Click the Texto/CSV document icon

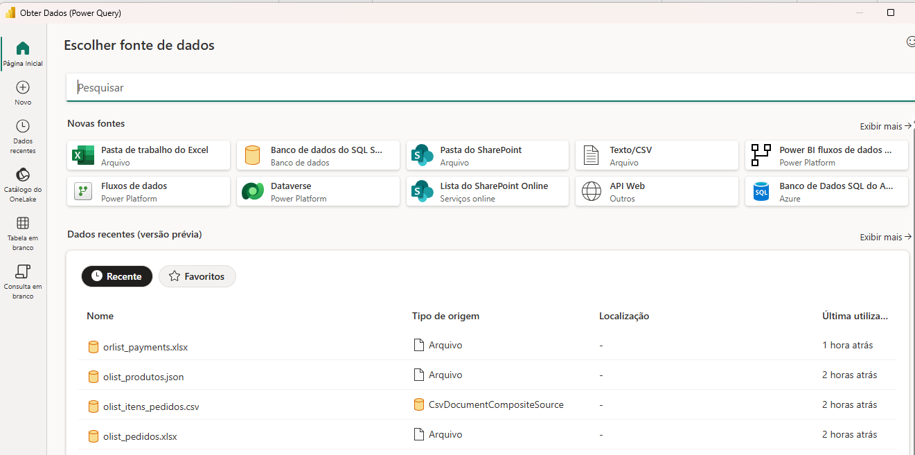pyautogui.click(x=591, y=156)
